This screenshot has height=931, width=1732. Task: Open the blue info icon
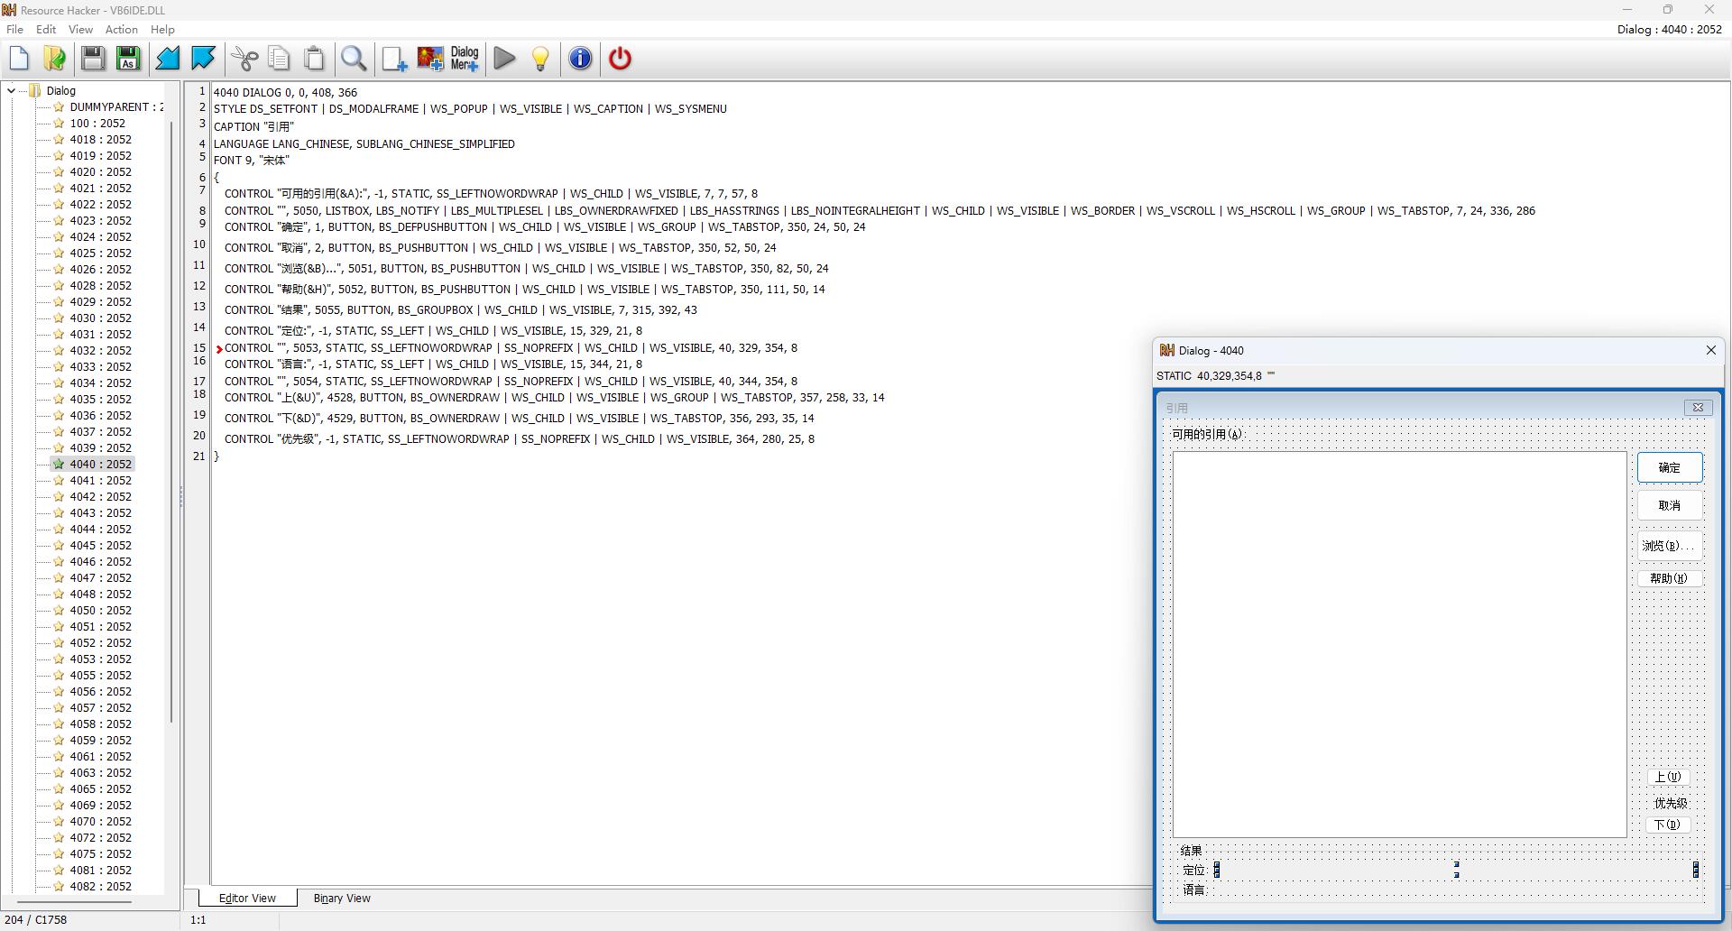[580, 59]
